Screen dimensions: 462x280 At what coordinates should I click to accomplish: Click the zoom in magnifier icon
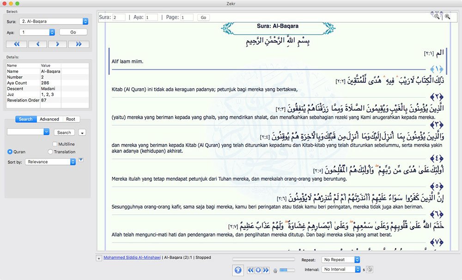(x=447, y=17)
